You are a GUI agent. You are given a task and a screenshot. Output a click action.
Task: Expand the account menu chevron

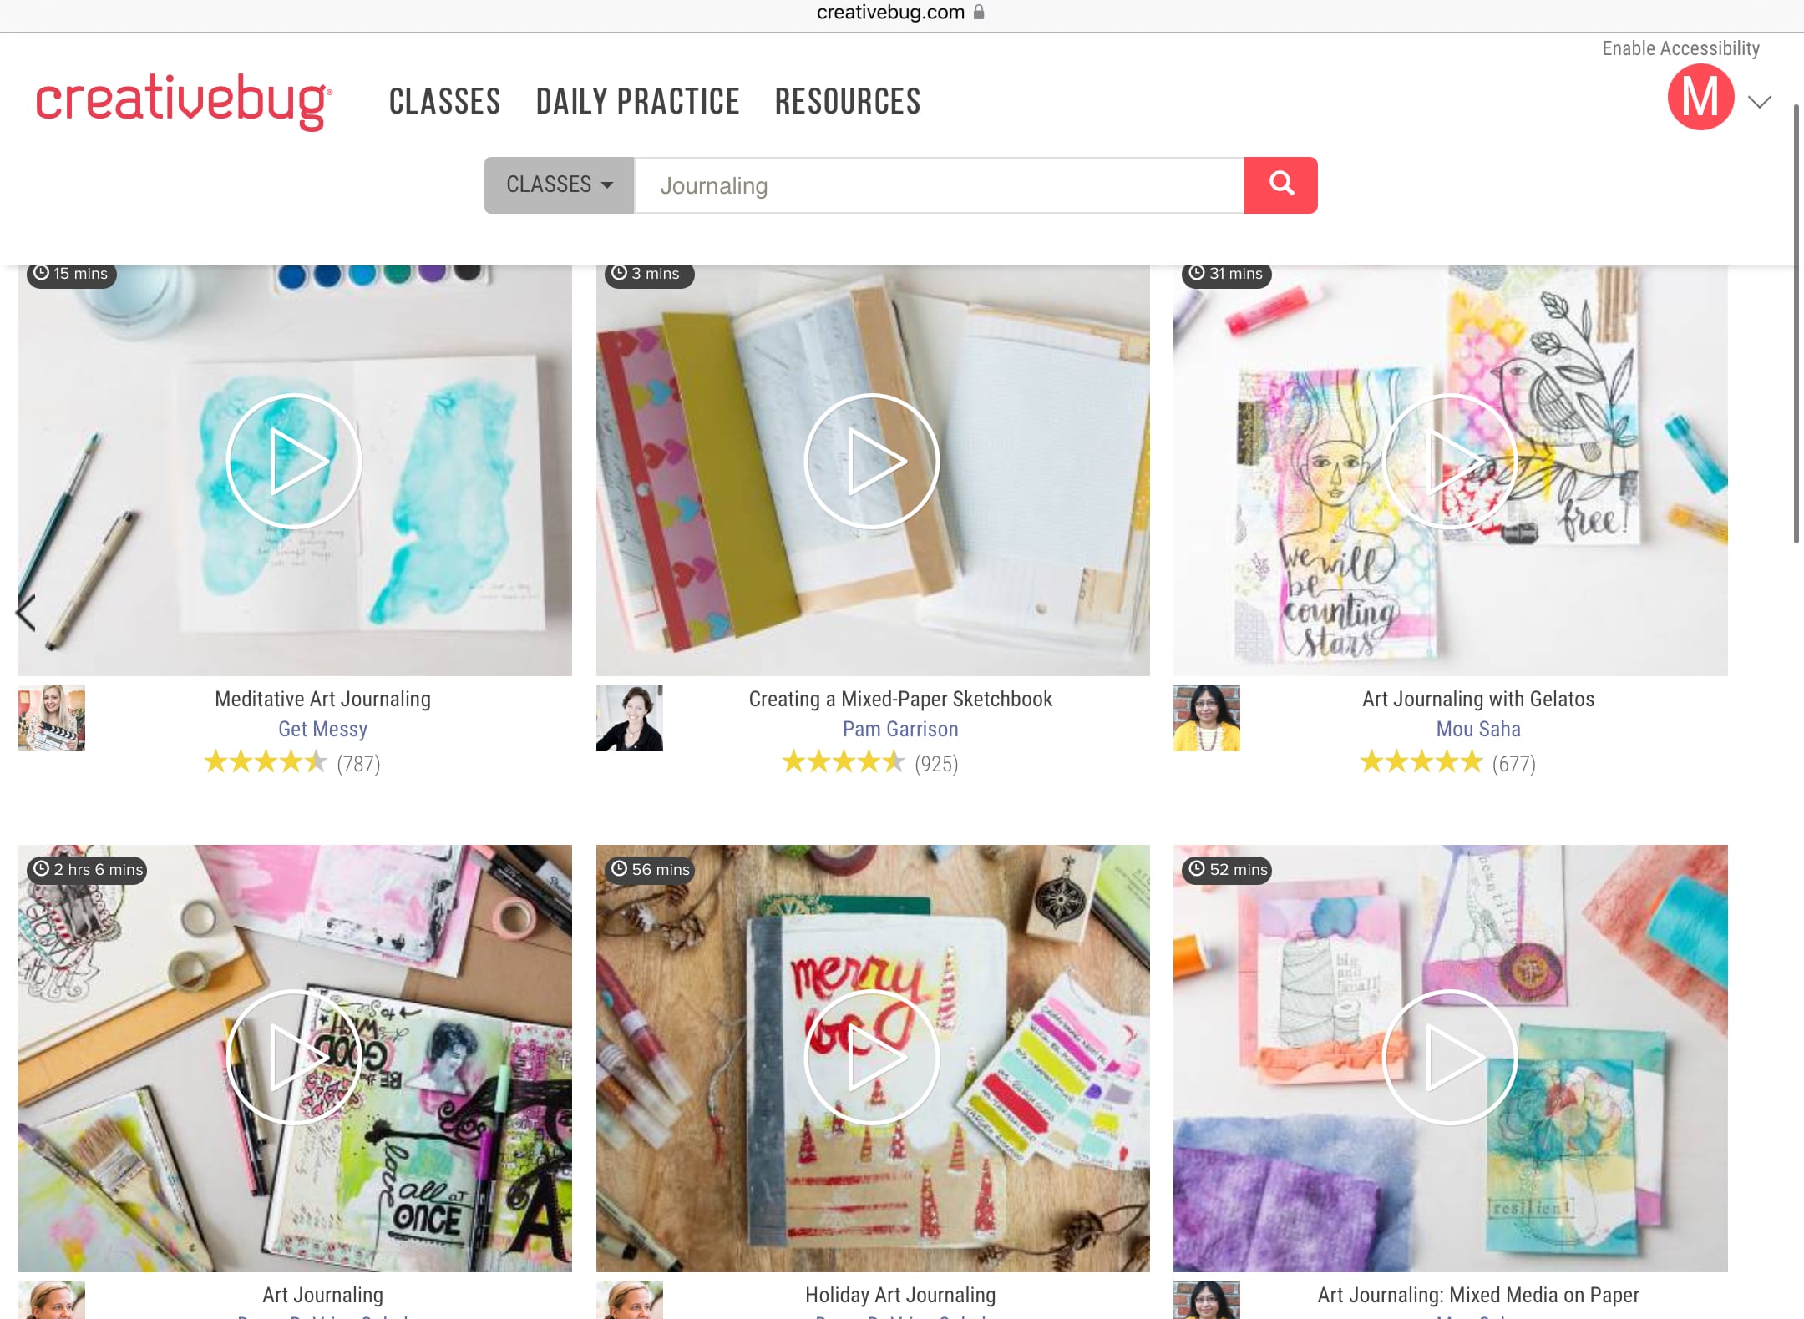[x=1760, y=102]
